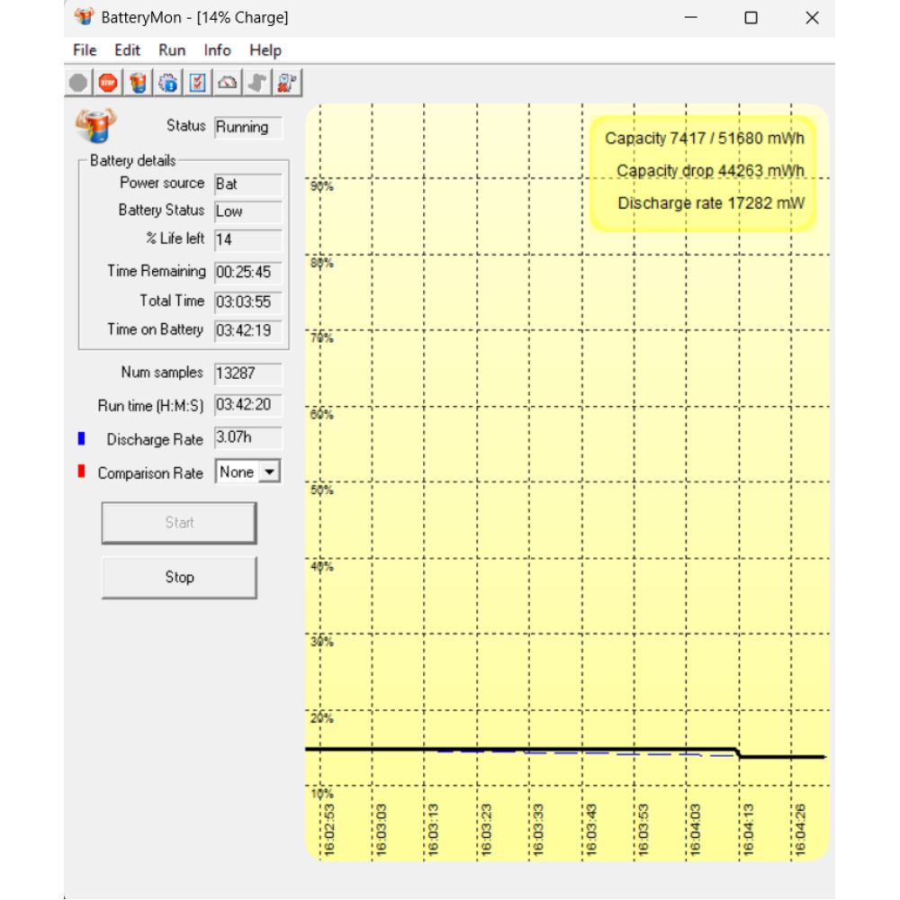Screen dimensions: 900x900
Task: Click the last toolbar icon with red X
Action: pyautogui.click(x=287, y=84)
